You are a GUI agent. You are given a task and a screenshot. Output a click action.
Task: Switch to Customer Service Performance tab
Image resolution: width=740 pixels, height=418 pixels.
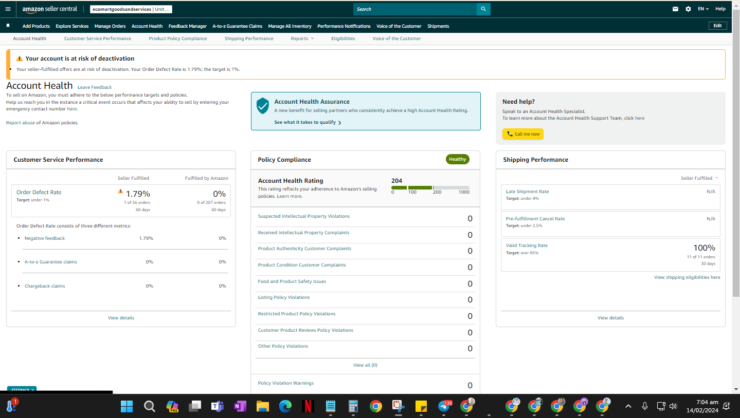coord(98,39)
